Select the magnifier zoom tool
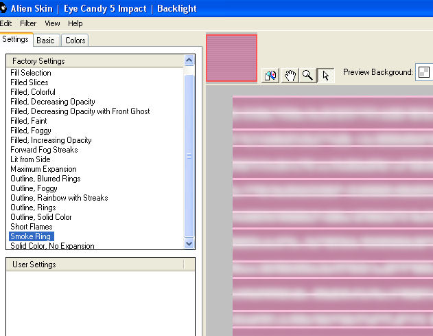 (307, 75)
